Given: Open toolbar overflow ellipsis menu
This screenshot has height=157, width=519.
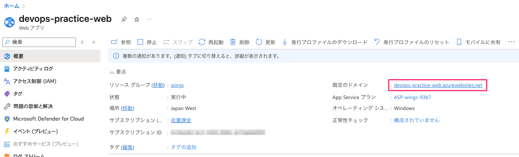Looking at the screenshot, I should point(512,42).
